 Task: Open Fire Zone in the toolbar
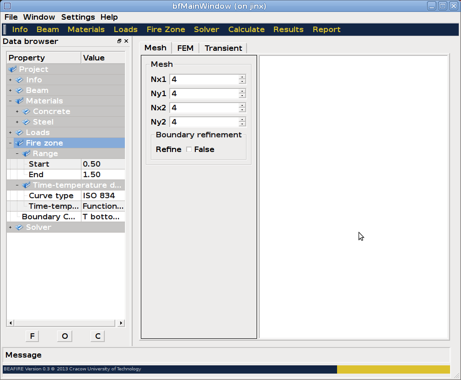point(166,29)
